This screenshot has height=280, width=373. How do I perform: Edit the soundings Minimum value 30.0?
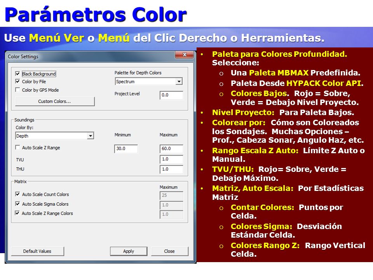point(126,149)
